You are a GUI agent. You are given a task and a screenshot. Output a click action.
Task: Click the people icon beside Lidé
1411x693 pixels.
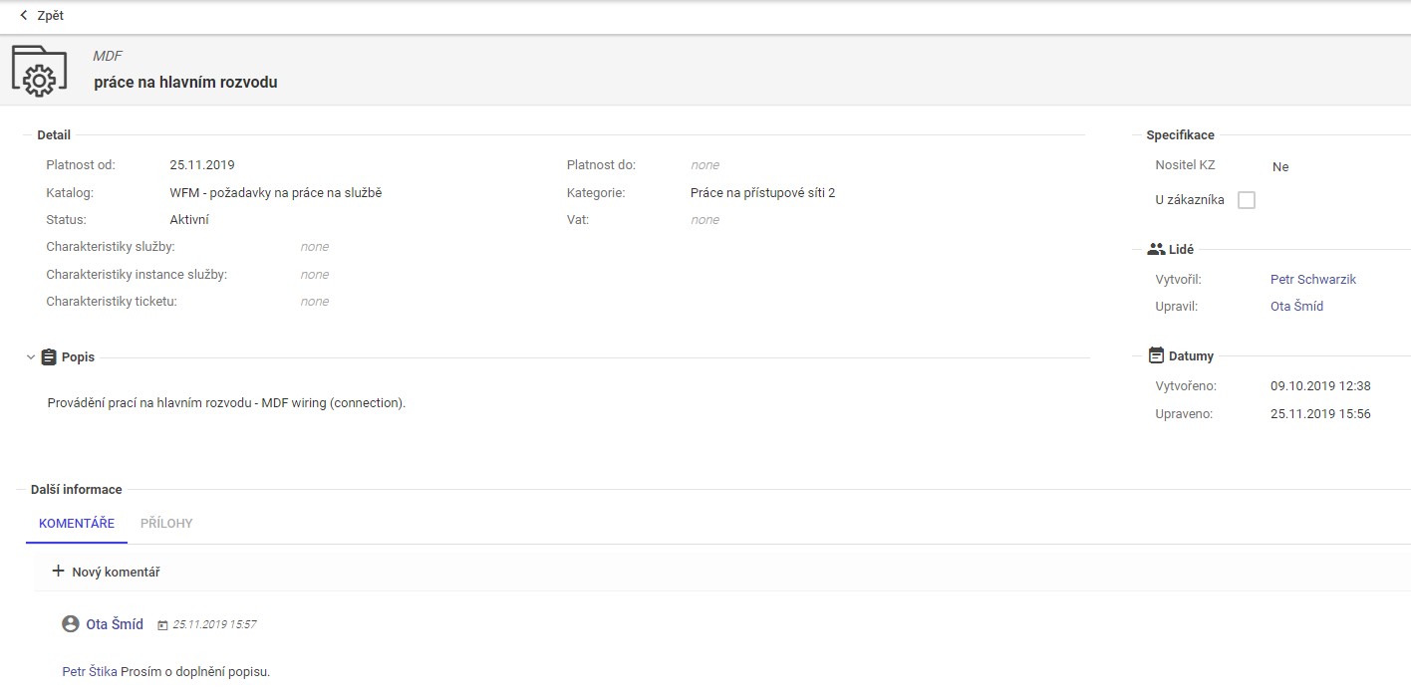(1156, 250)
